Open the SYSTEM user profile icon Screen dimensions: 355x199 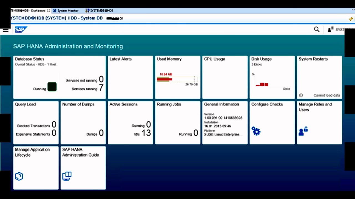(330, 30)
